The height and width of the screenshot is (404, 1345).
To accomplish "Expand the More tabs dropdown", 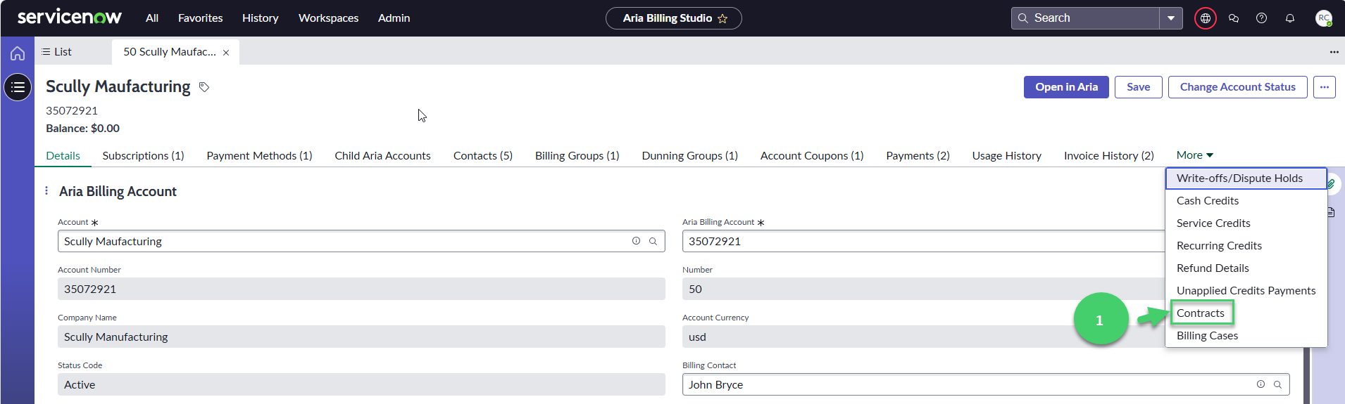I will click(1195, 155).
